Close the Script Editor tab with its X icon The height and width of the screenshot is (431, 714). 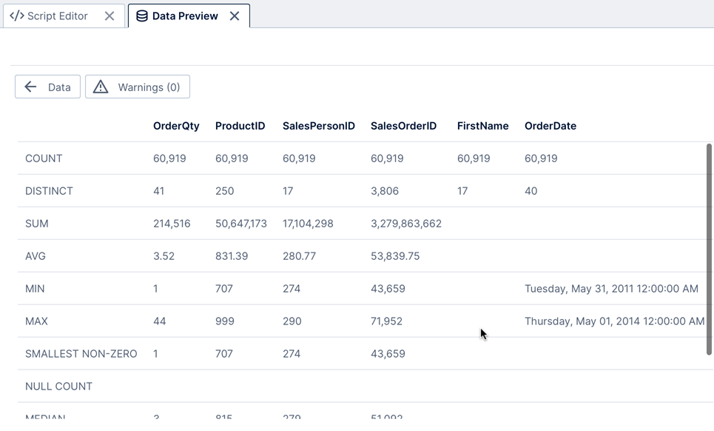[x=110, y=15]
